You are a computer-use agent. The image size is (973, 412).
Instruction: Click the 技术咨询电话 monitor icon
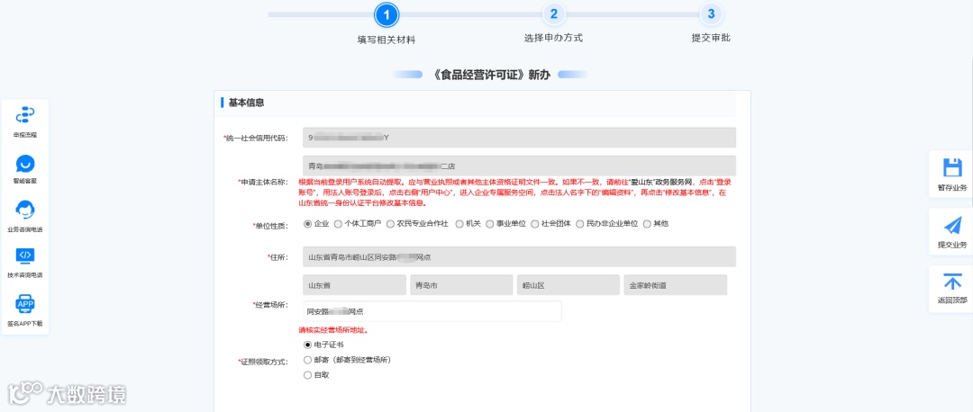(25, 255)
